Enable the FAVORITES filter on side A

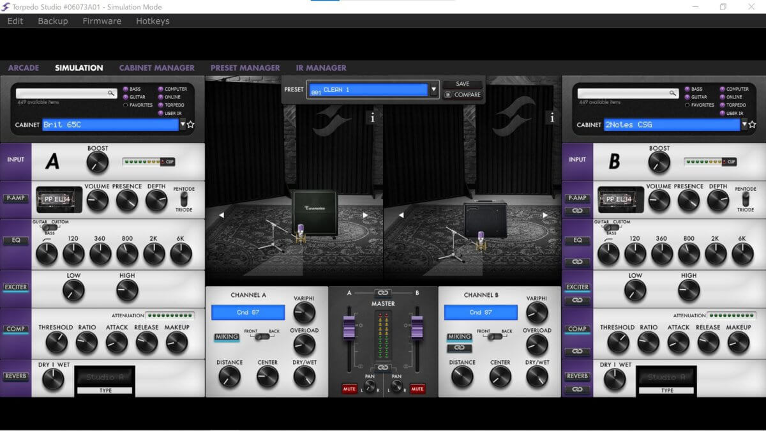pyautogui.click(x=126, y=105)
